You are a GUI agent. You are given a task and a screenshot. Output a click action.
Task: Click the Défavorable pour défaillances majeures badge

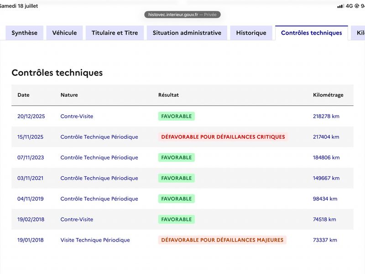pos(222,240)
